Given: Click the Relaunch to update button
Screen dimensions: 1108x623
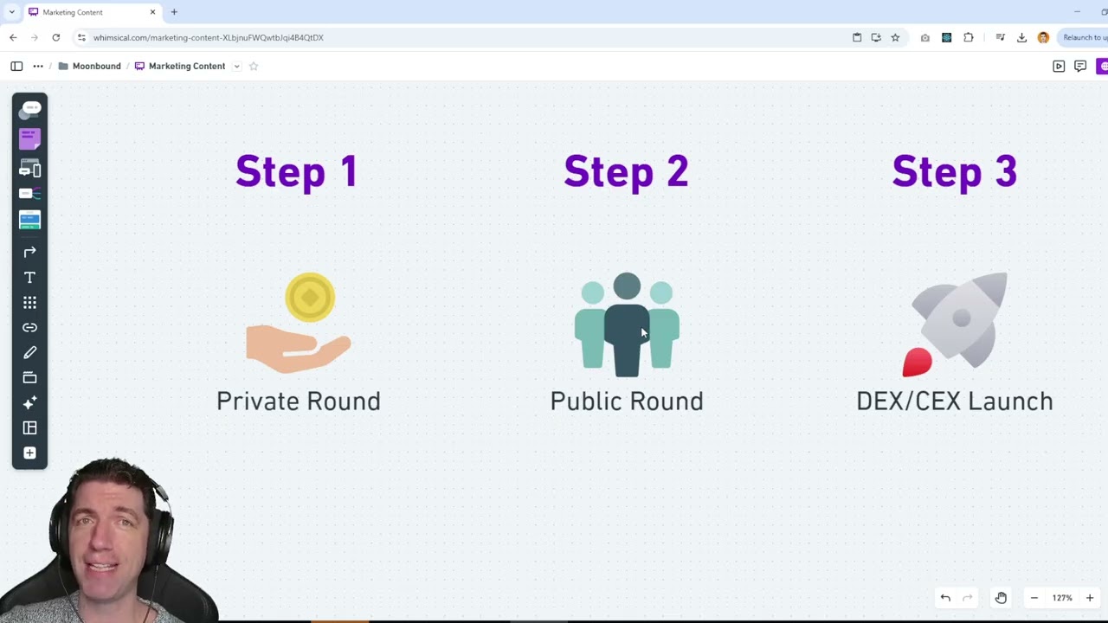Looking at the screenshot, I should [x=1083, y=37].
